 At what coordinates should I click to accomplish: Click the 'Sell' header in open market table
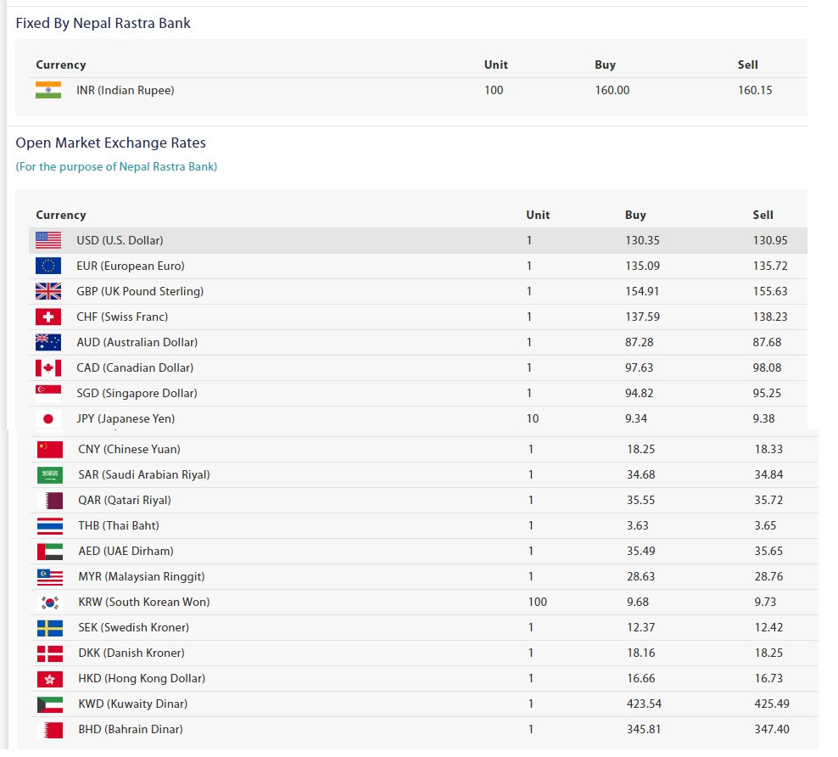763,215
